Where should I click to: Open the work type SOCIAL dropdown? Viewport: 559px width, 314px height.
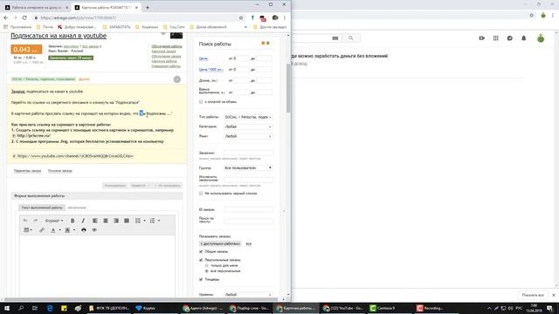tap(248, 117)
